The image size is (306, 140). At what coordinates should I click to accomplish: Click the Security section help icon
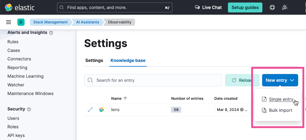point(29,109)
